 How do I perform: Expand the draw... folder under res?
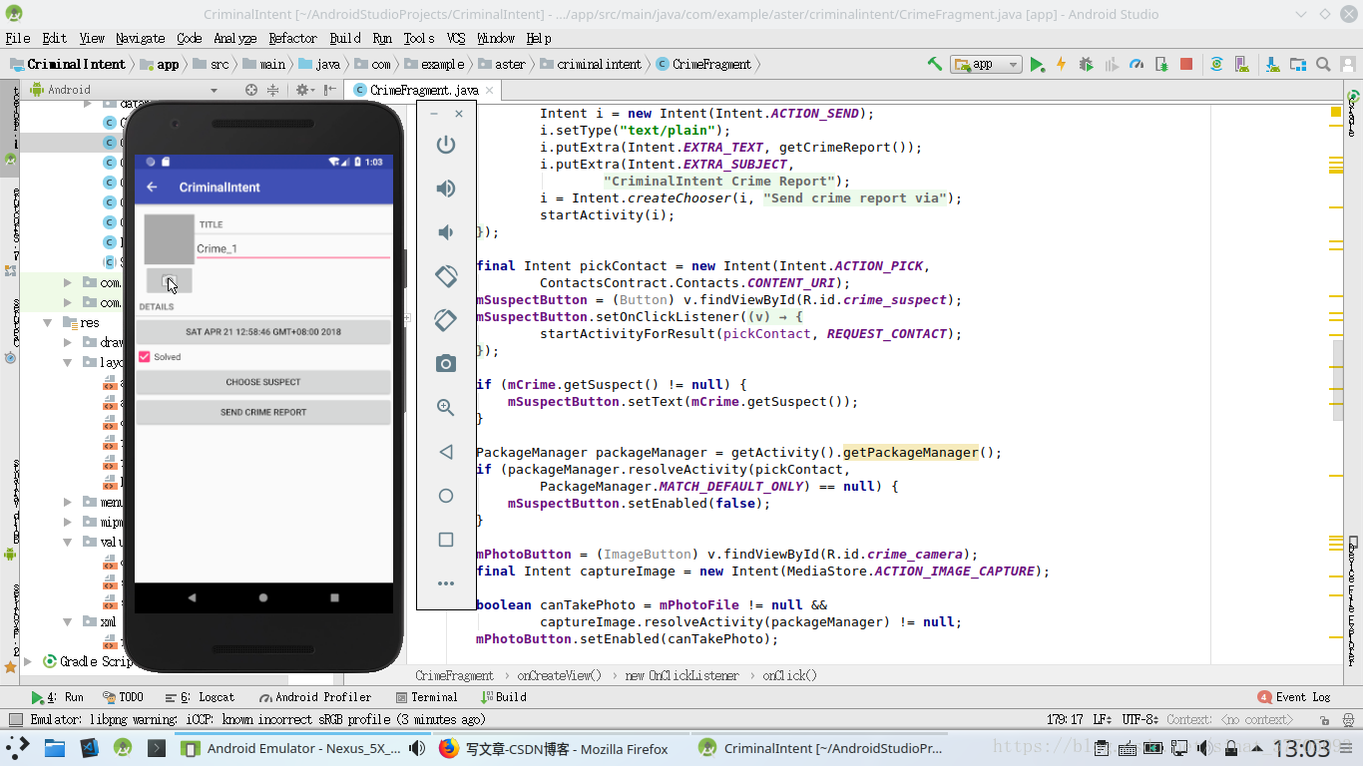coord(68,342)
